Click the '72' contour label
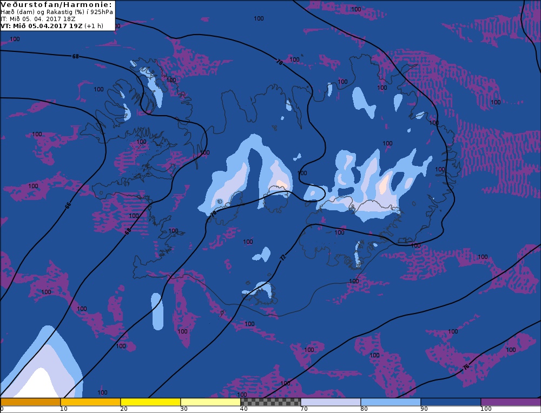Viewport: 541px width, 413px height. (x=283, y=257)
